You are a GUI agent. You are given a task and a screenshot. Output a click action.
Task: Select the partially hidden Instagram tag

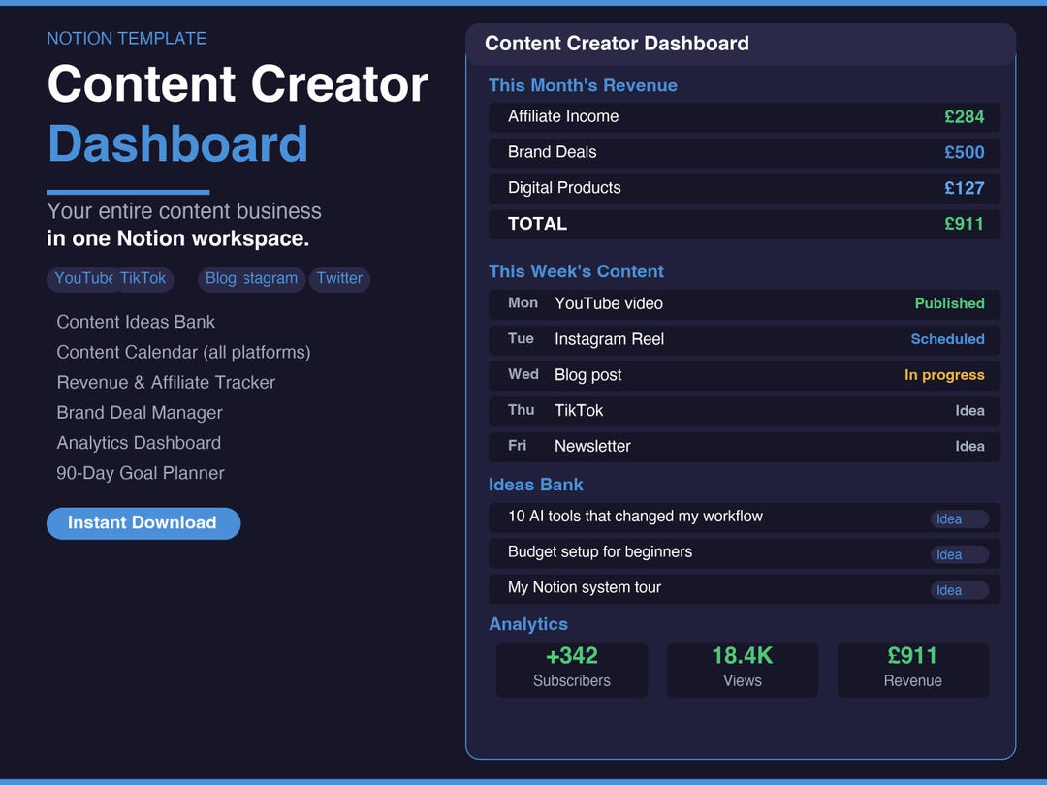pos(272,278)
